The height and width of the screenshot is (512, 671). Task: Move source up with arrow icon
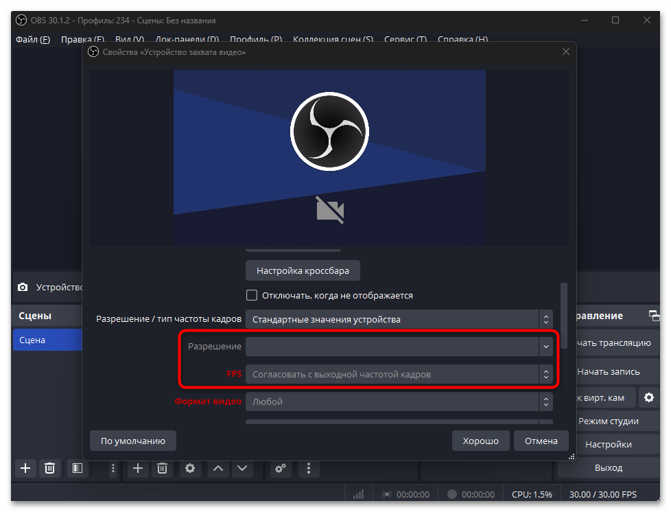pyautogui.click(x=218, y=468)
